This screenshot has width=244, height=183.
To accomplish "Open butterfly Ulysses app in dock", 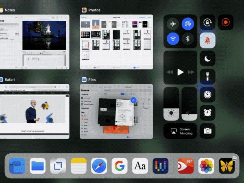I will [x=227, y=166].
